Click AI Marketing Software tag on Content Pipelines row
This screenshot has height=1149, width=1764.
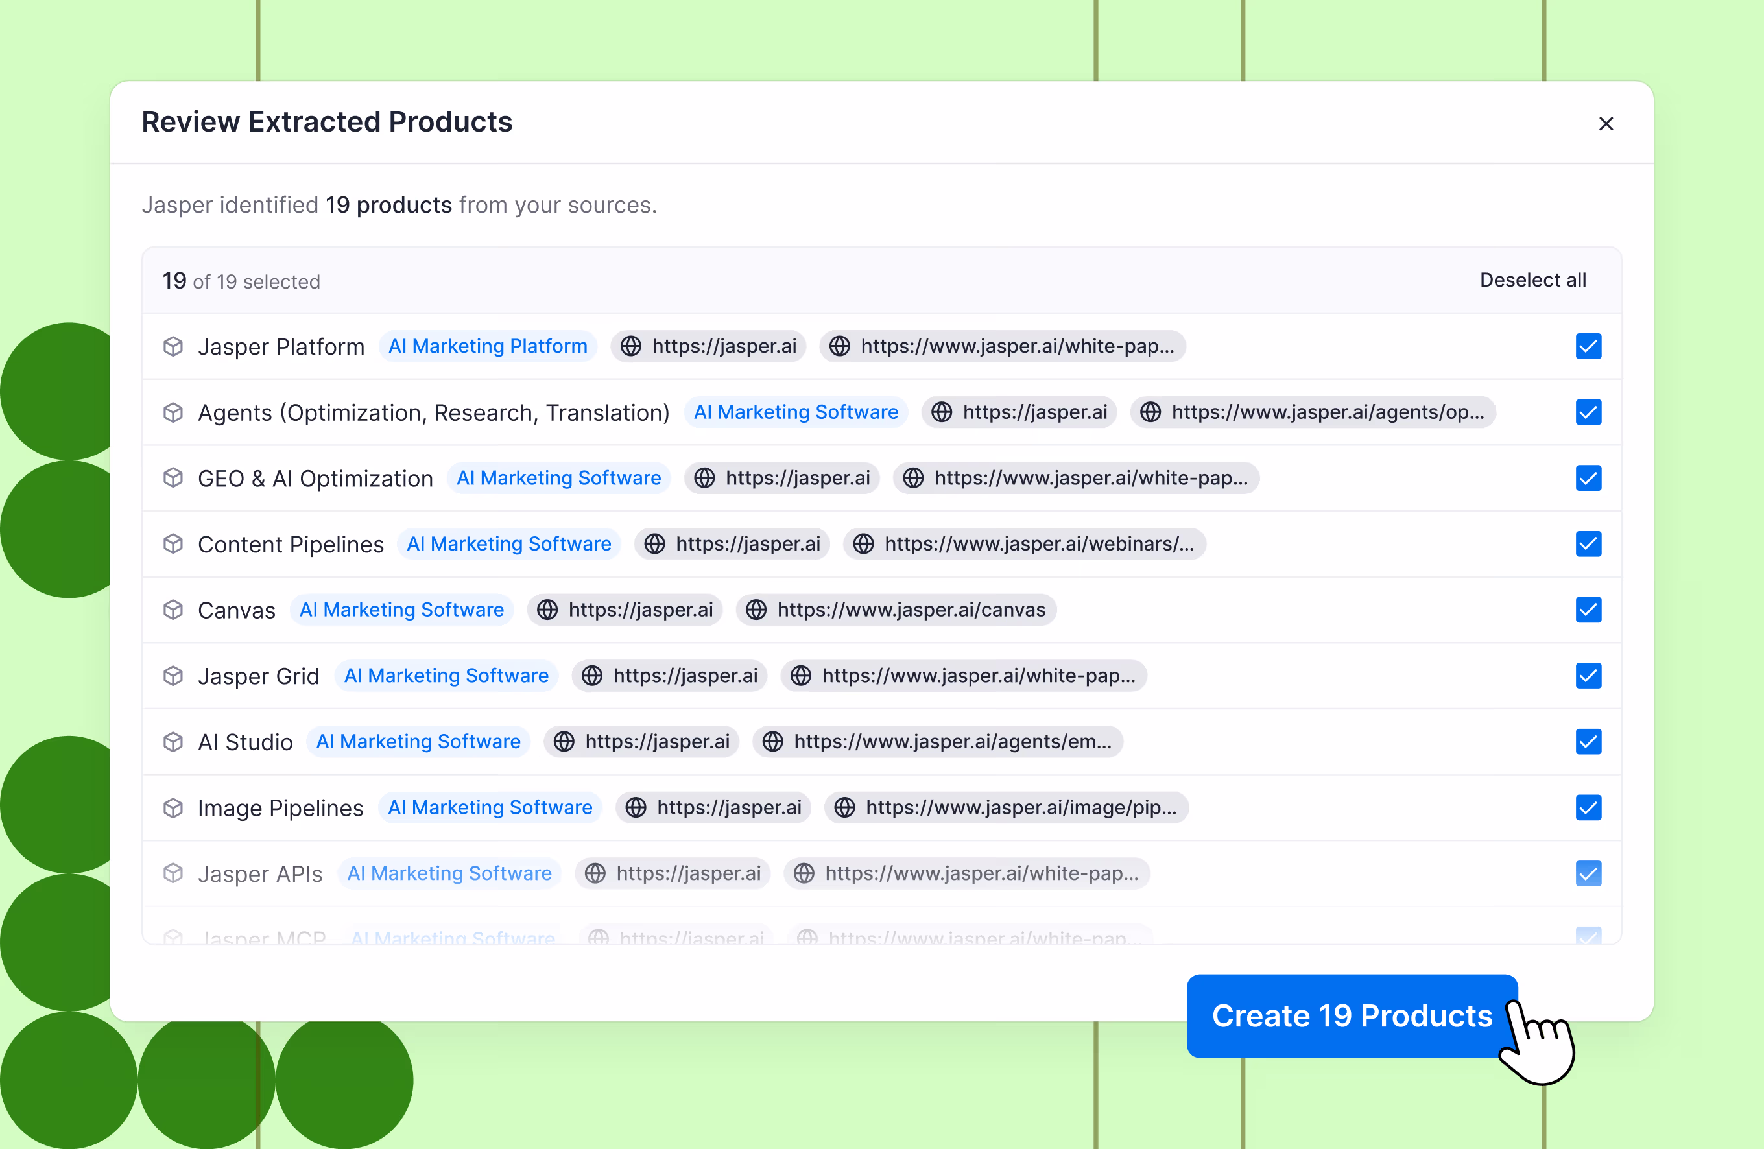tap(509, 544)
